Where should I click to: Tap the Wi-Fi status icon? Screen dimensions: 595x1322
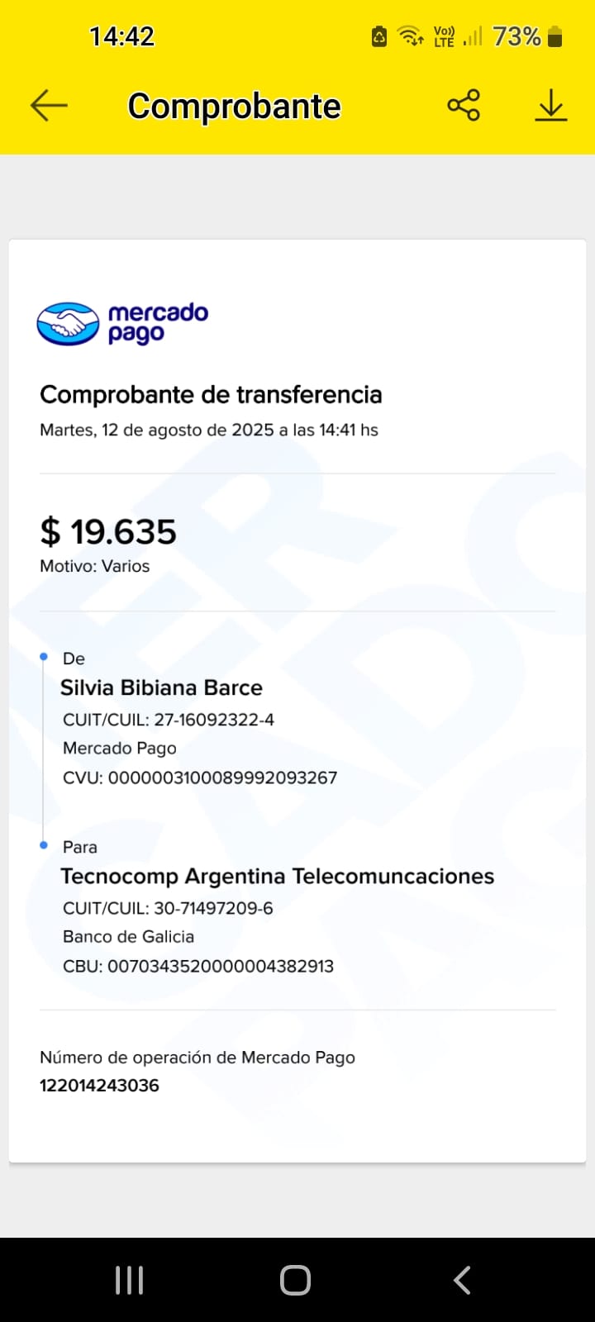410,36
